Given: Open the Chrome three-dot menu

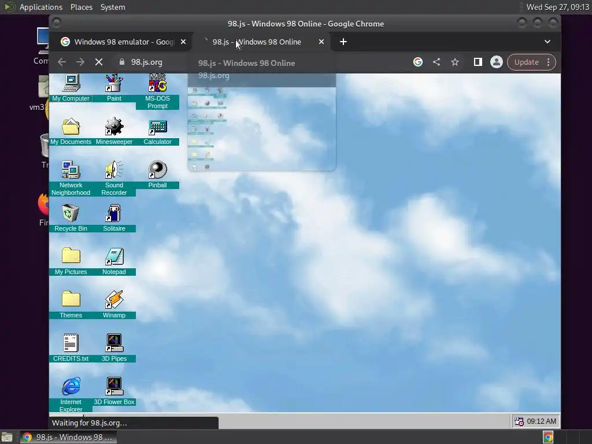Looking at the screenshot, I should (549, 62).
